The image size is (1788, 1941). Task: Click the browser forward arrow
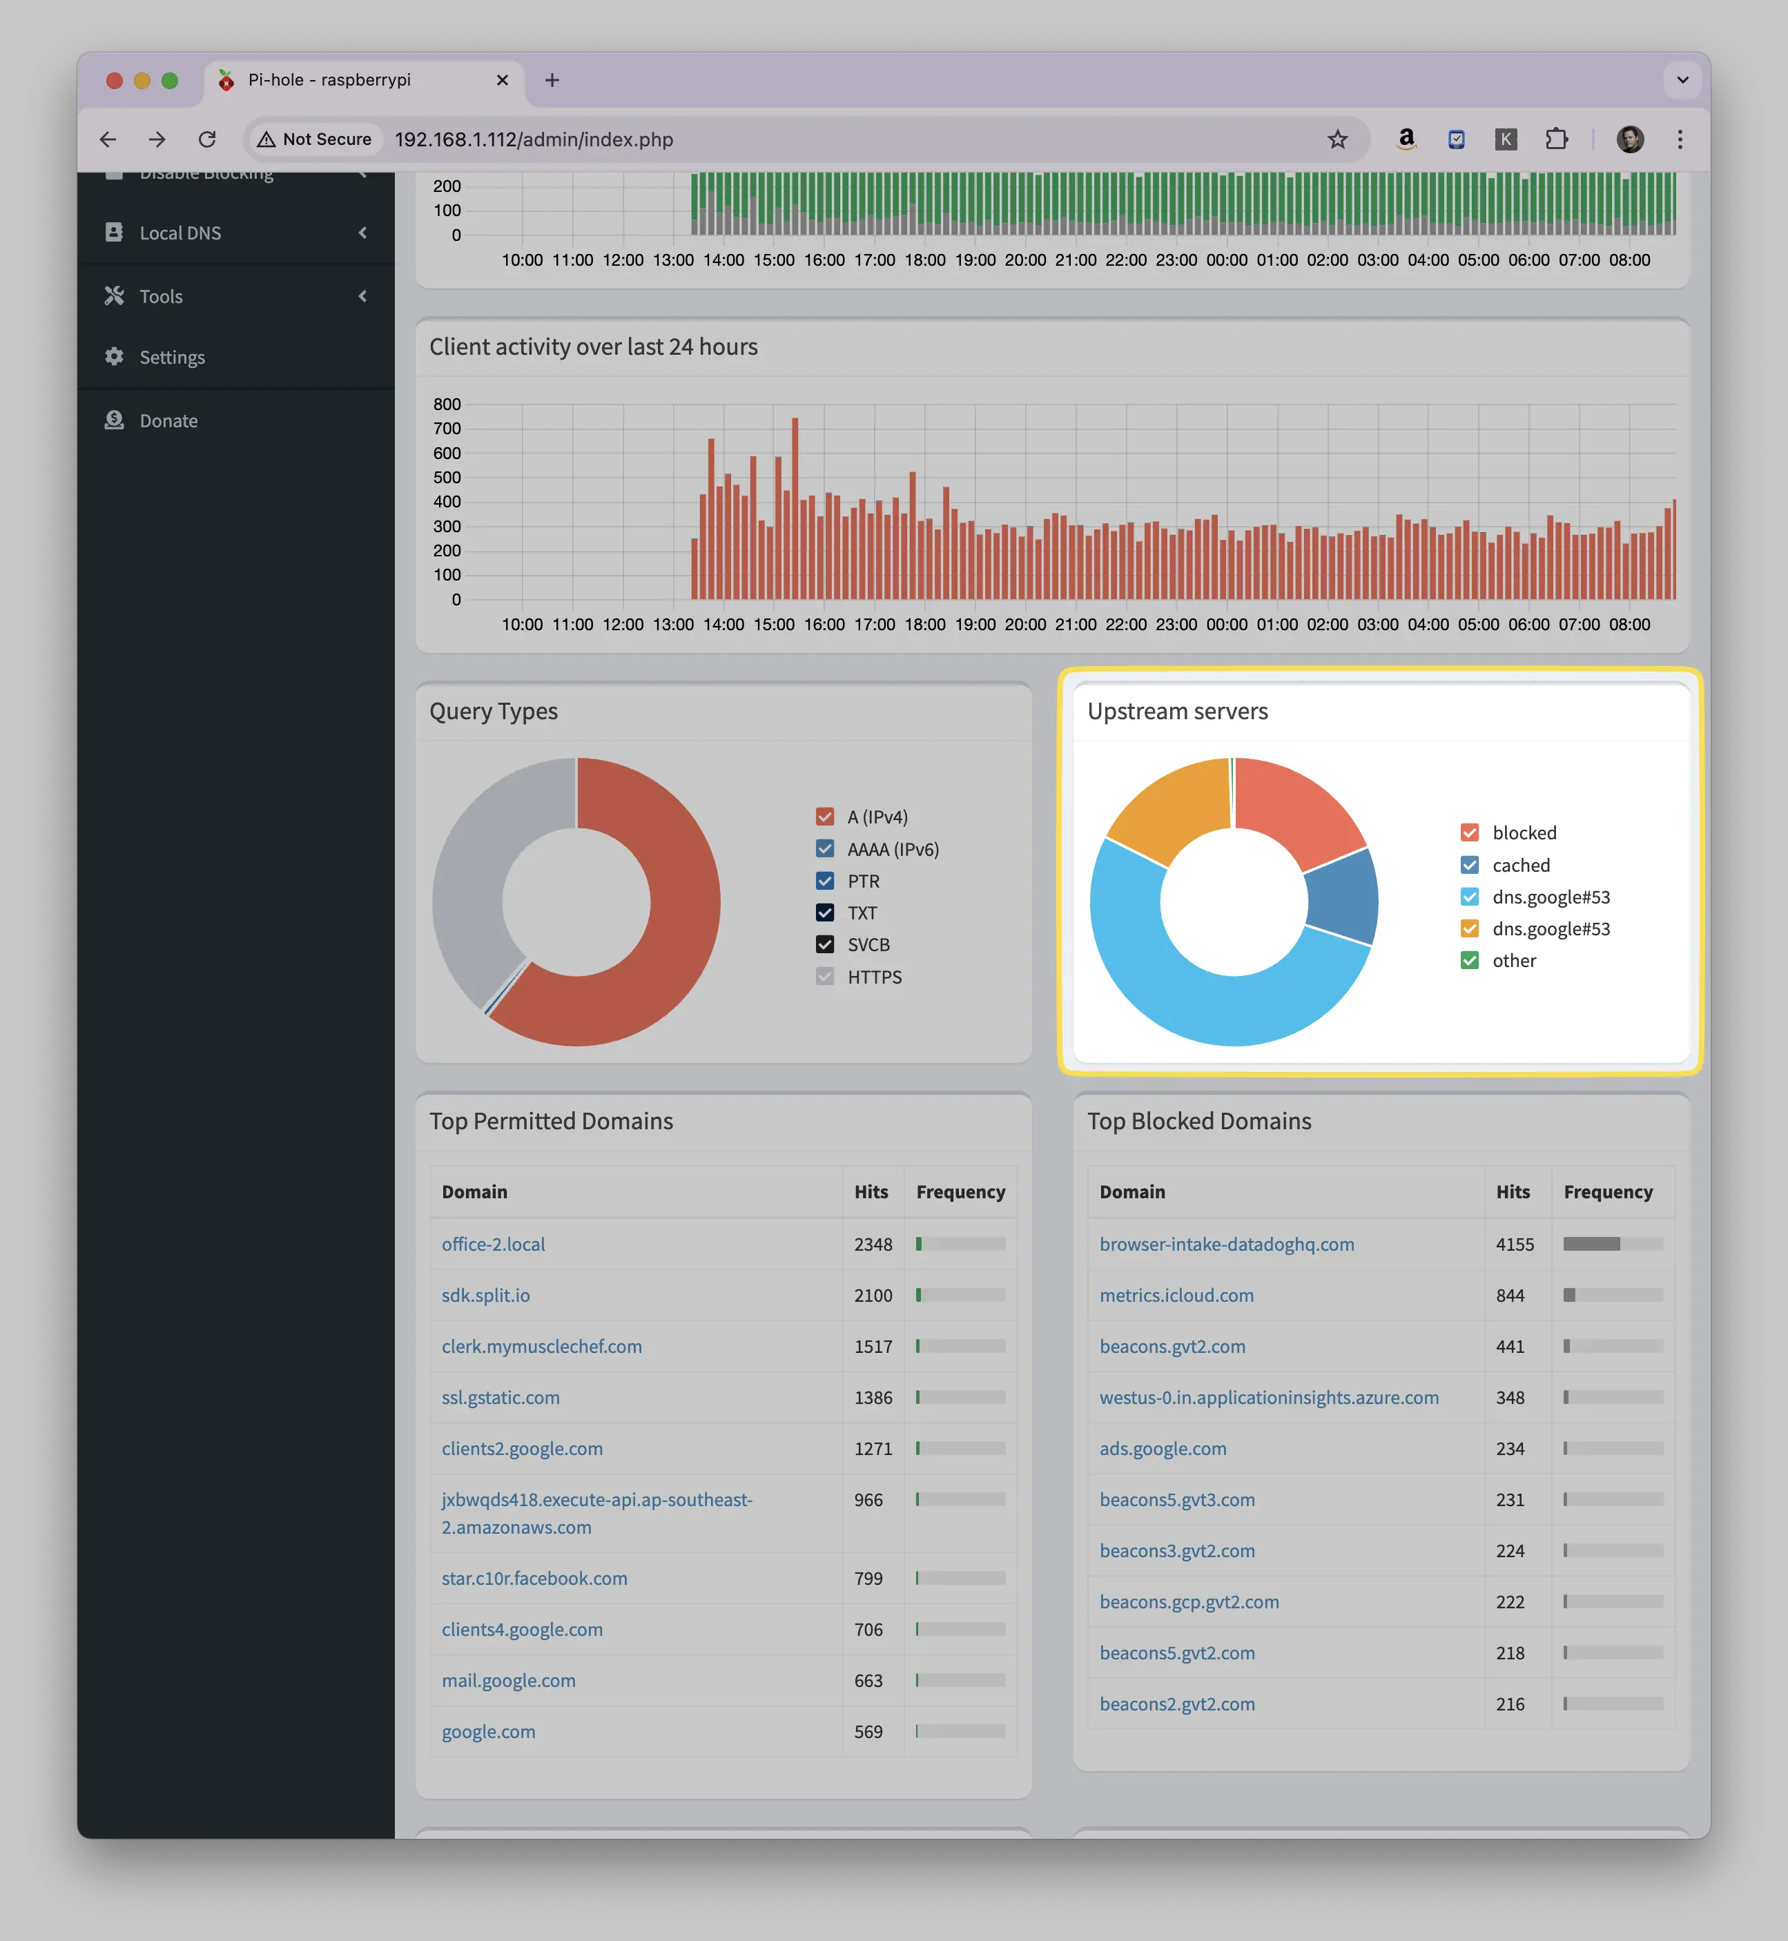pyautogui.click(x=157, y=139)
